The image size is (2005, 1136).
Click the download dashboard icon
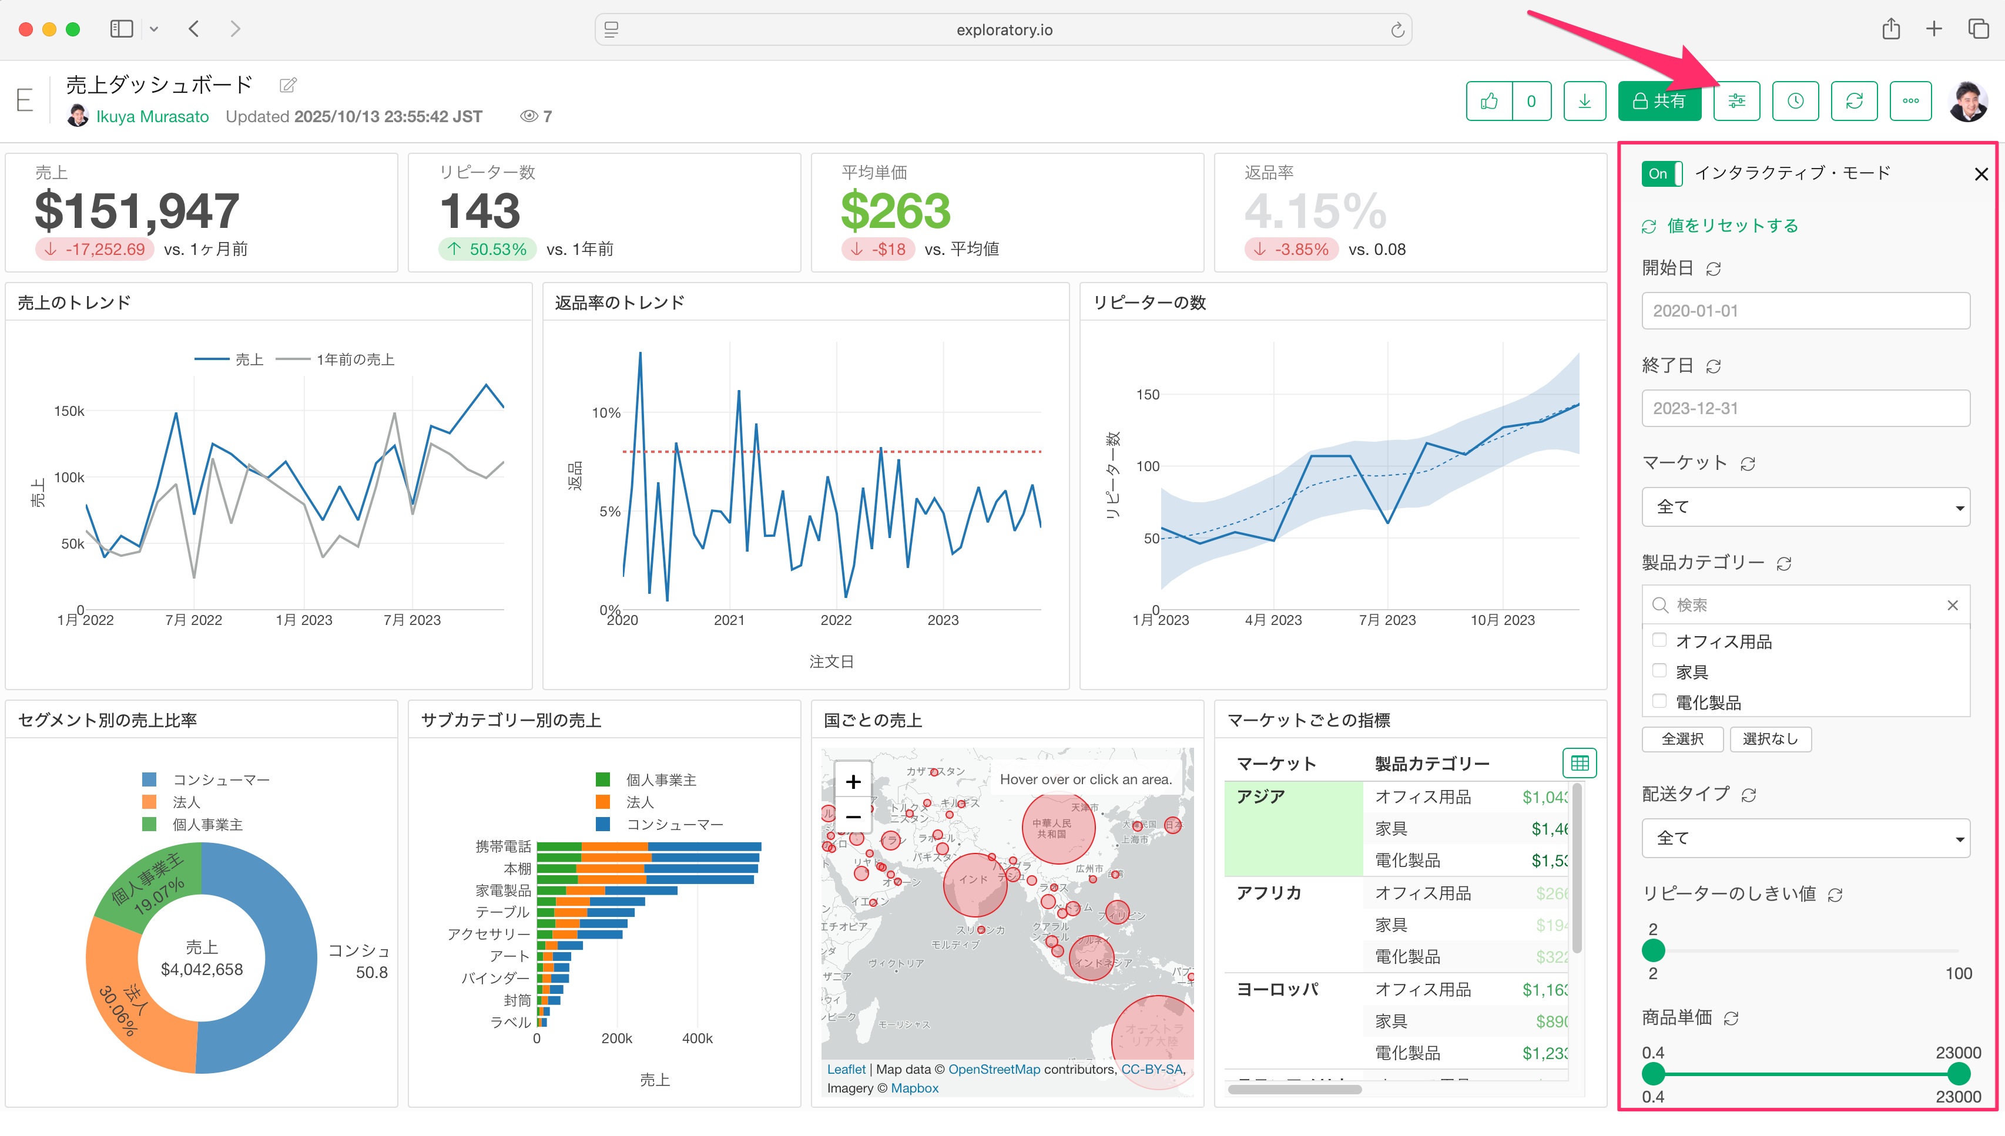[1584, 100]
